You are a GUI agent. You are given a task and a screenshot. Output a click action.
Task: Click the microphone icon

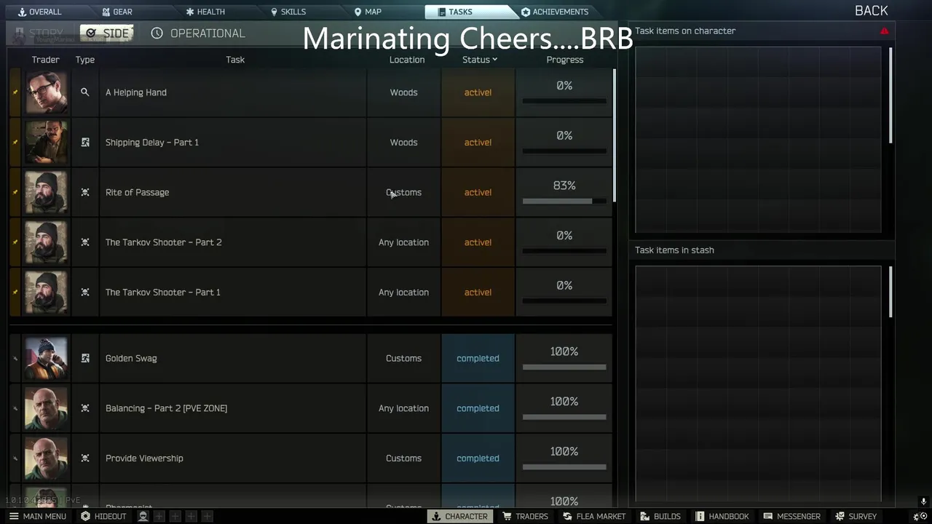[923, 501]
